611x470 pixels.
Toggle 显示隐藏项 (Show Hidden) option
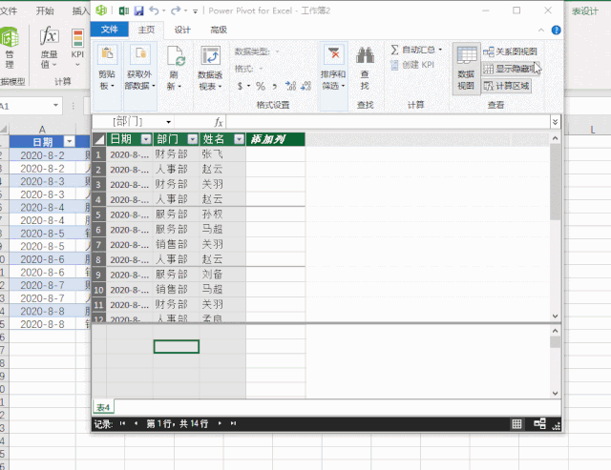(510, 69)
